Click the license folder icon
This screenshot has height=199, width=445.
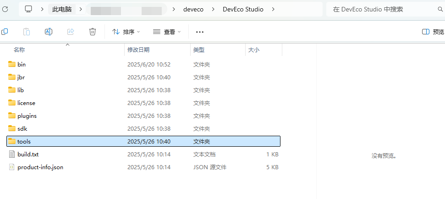click(11, 103)
